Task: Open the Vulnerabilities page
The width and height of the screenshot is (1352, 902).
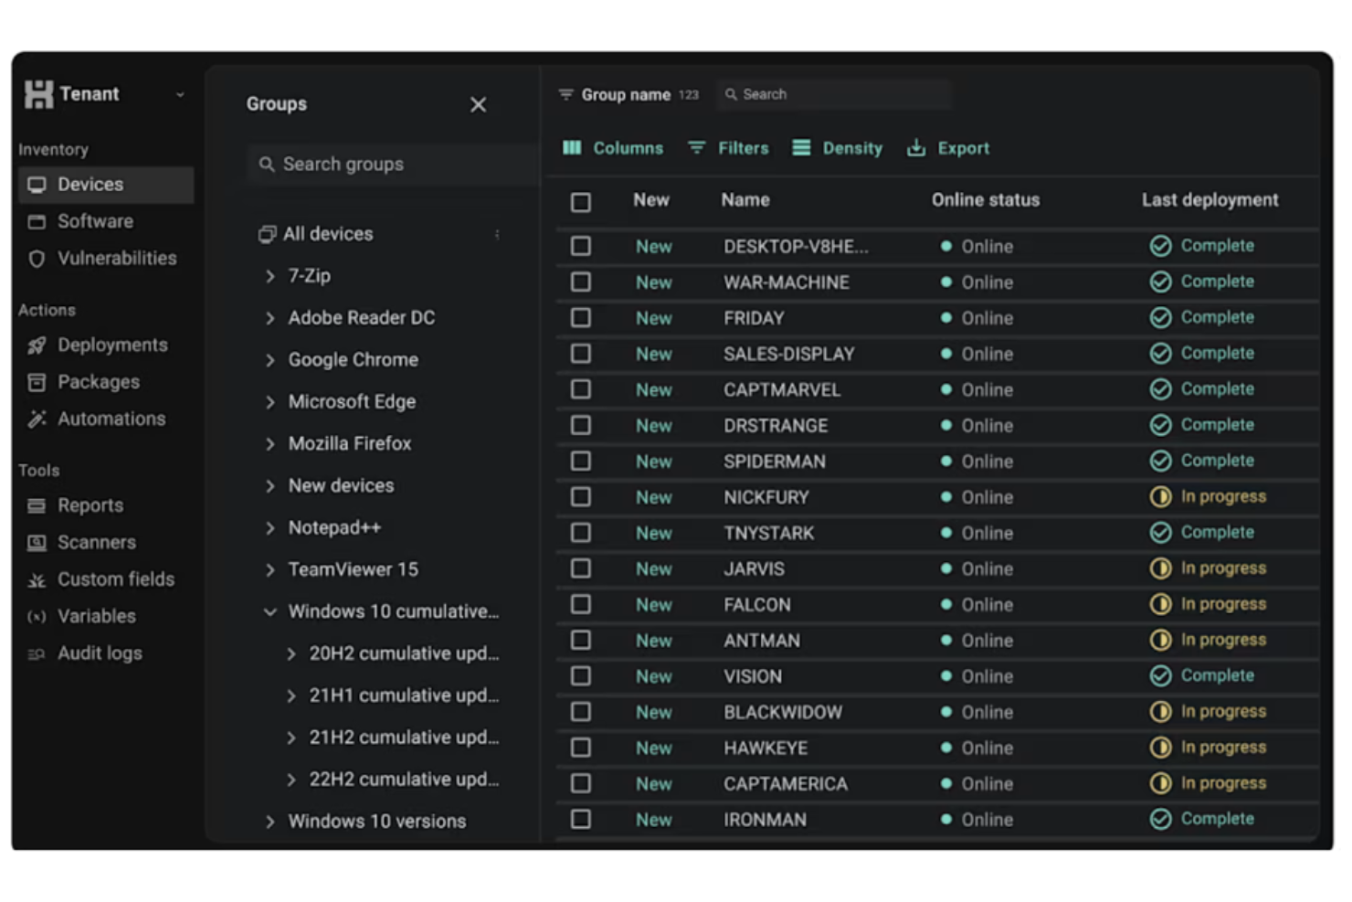Action: tap(117, 258)
